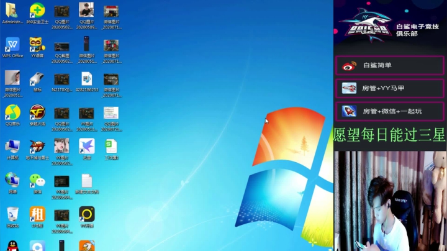Open the 网络 network icon
This screenshot has width=447, height=251.
tap(12, 183)
